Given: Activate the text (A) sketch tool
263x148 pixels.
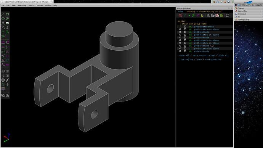Looking at the screenshot, I should point(3,23).
